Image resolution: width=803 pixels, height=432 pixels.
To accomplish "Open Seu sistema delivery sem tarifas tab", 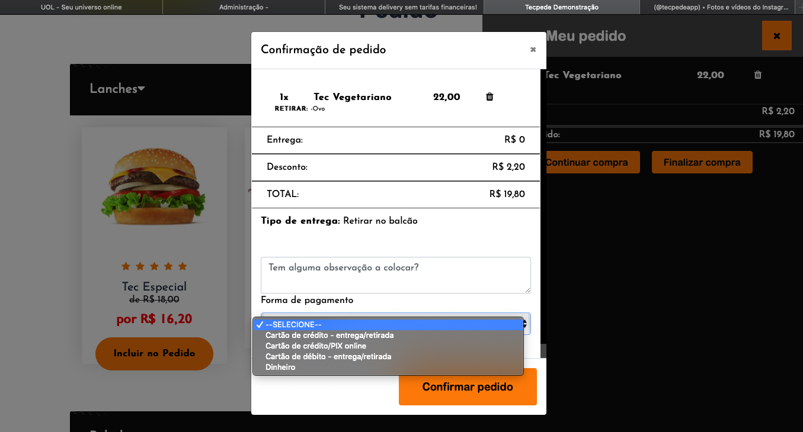I will pyautogui.click(x=408, y=7).
